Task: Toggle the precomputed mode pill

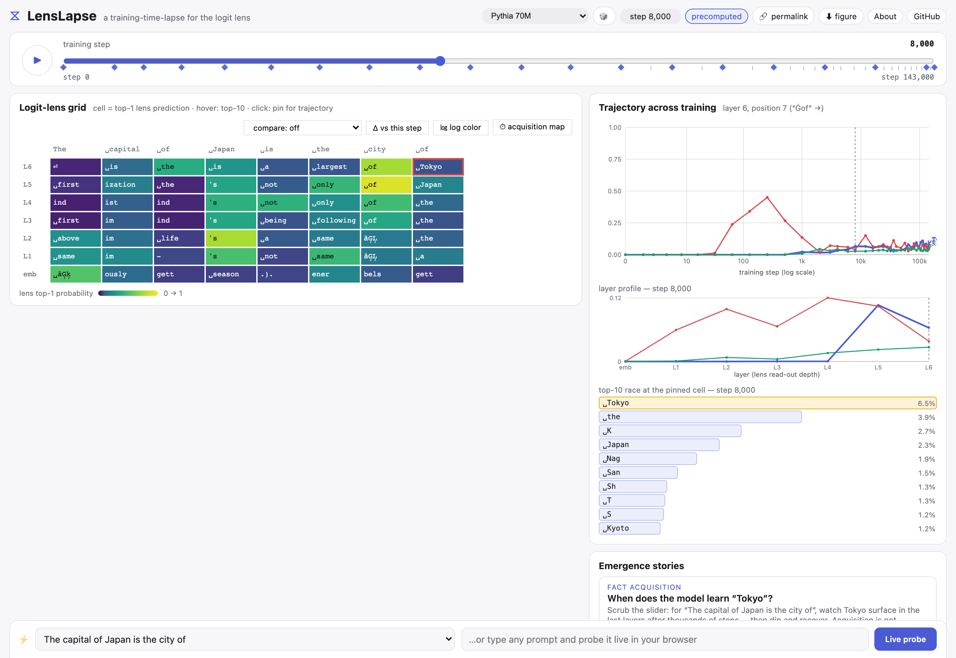Action: [x=716, y=17]
